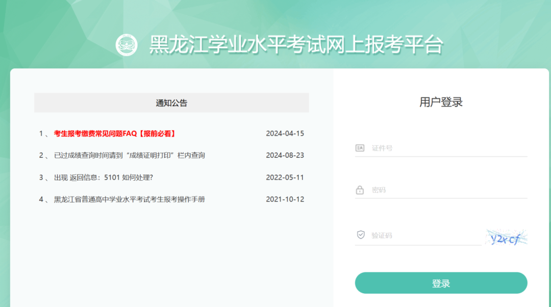Select the 通知公告 section header
The width and height of the screenshot is (551, 307).
pyautogui.click(x=171, y=103)
